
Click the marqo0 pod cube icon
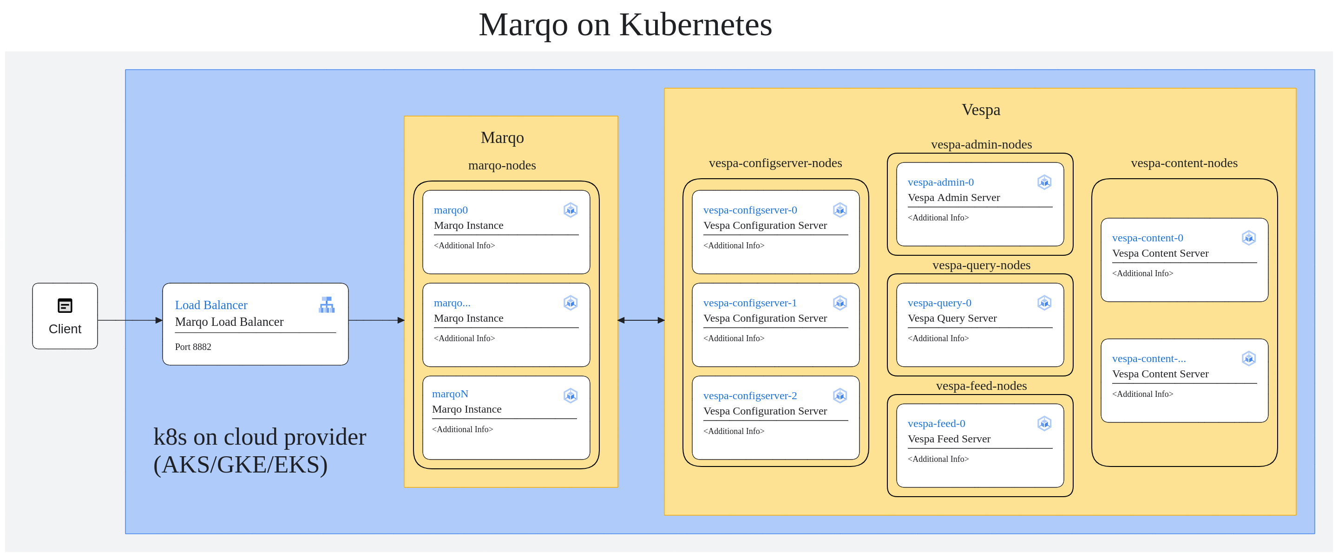coord(571,210)
